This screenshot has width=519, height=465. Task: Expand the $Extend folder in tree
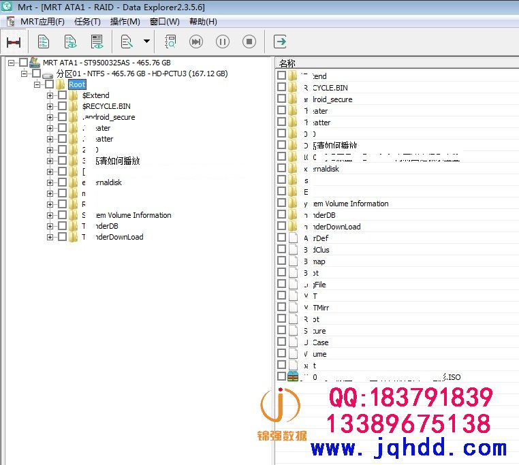click(50, 95)
